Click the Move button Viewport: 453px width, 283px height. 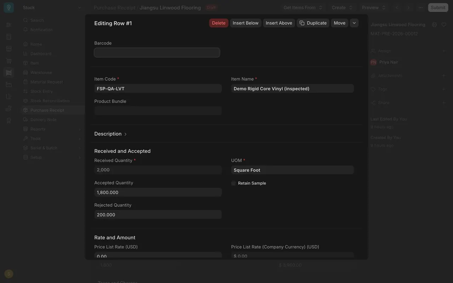click(x=339, y=23)
